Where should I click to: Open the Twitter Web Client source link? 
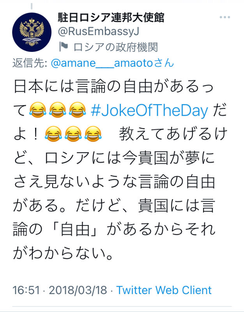(x=164, y=290)
